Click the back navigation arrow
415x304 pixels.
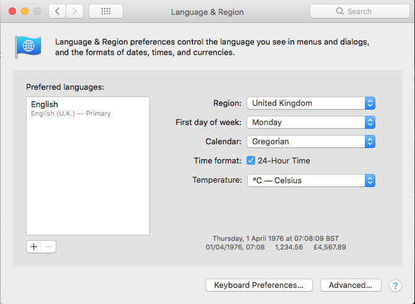[57, 11]
